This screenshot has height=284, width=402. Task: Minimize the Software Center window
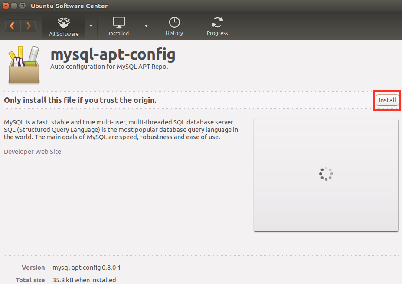(x=14, y=6)
